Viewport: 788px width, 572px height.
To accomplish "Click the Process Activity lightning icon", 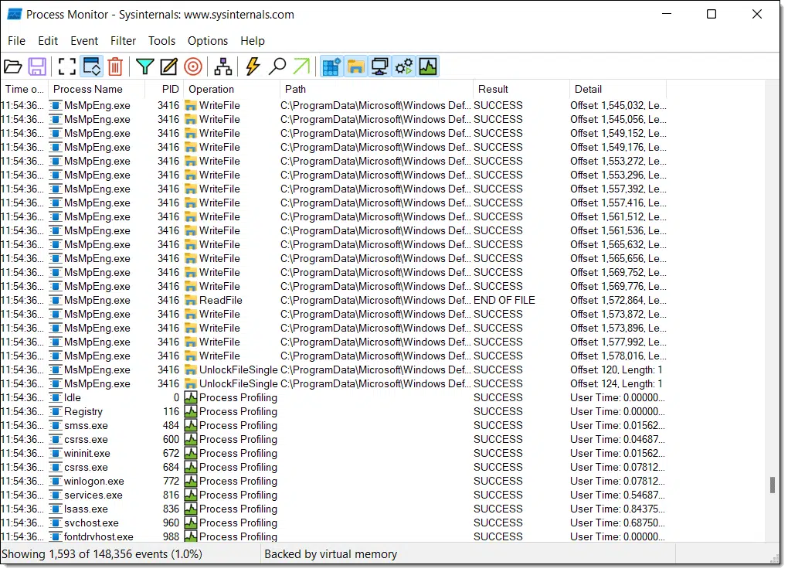I will point(253,66).
